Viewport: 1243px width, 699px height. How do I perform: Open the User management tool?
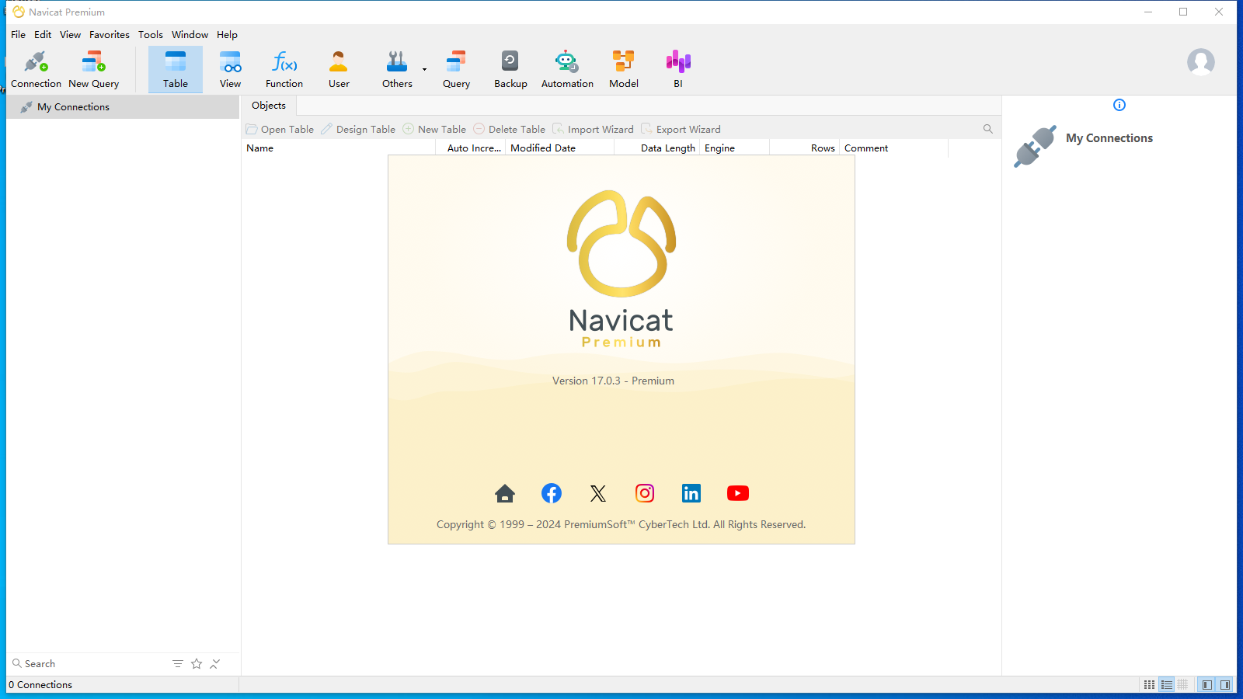(x=339, y=68)
